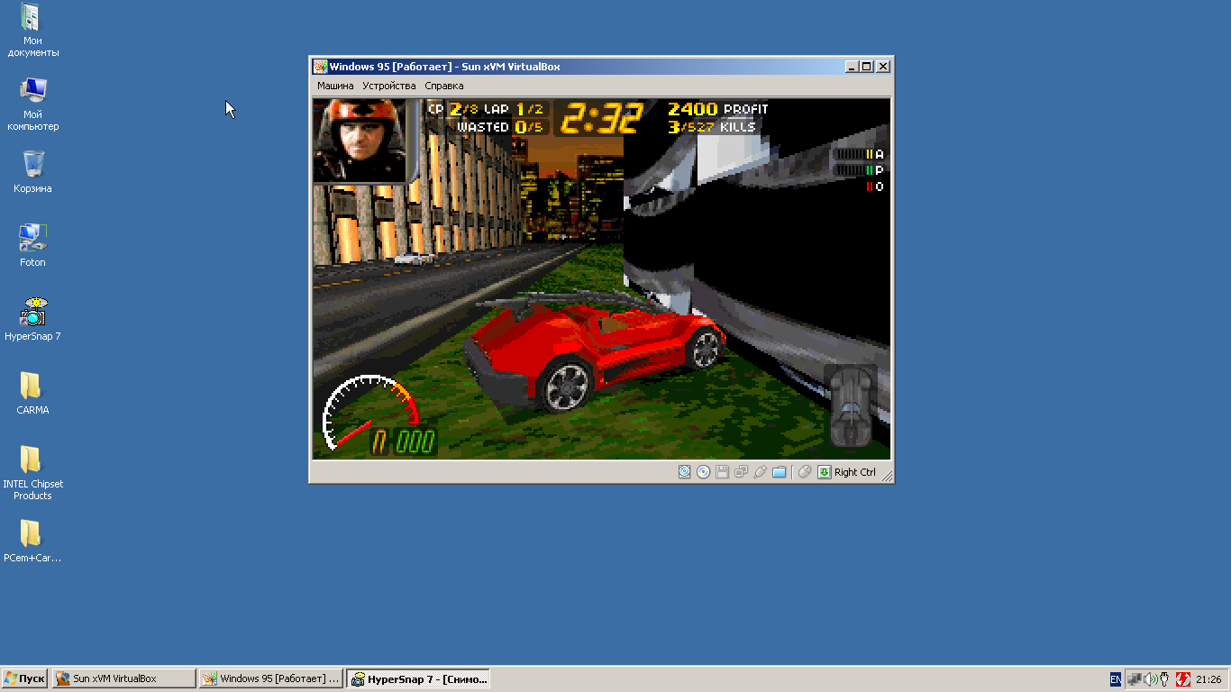The height and width of the screenshot is (692, 1231).
Task: Click the network connection tray icon
Action: point(1135,679)
